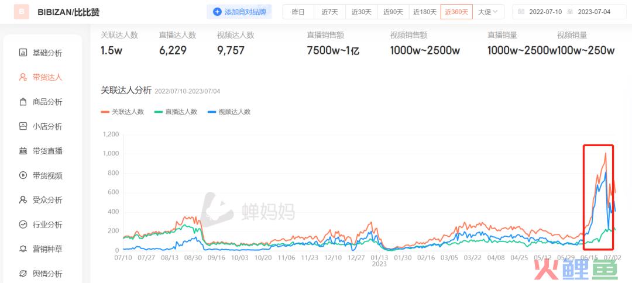This screenshot has height=283, width=632.
Task: Open 营销种草 in the sidebar menu
Action: click(x=47, y=249)
